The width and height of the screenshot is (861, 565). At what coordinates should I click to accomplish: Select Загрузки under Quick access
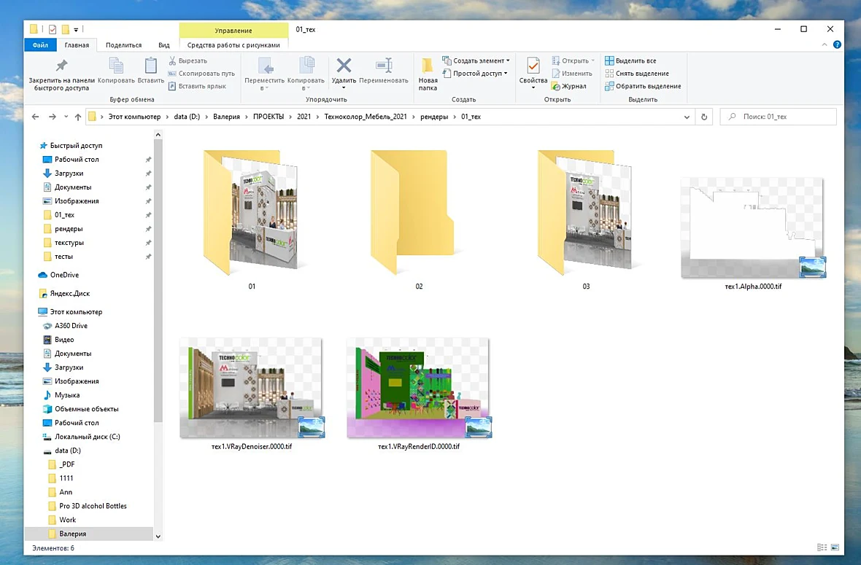tap(69, 174)
